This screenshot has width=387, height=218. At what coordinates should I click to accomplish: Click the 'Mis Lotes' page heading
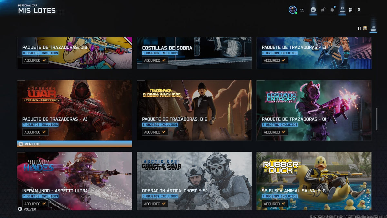37,11
